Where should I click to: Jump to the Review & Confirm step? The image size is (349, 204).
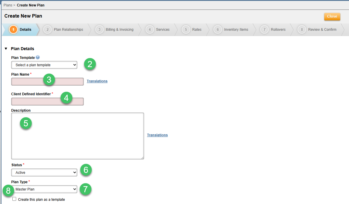pos(322,29)
